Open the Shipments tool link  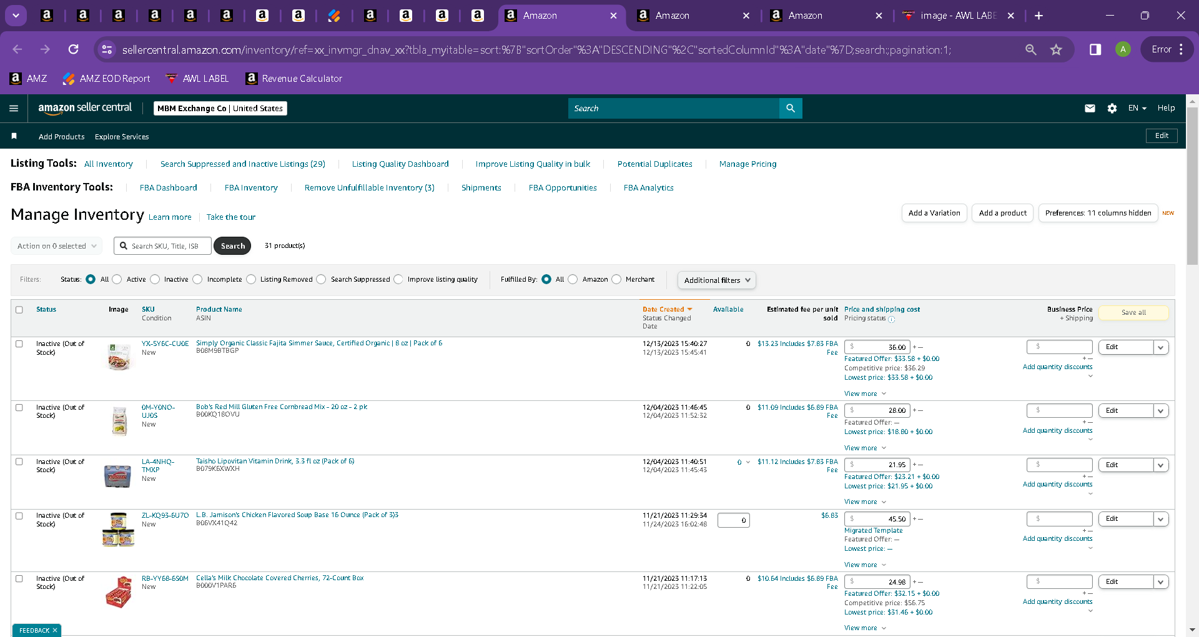click(x=481, y=188)
